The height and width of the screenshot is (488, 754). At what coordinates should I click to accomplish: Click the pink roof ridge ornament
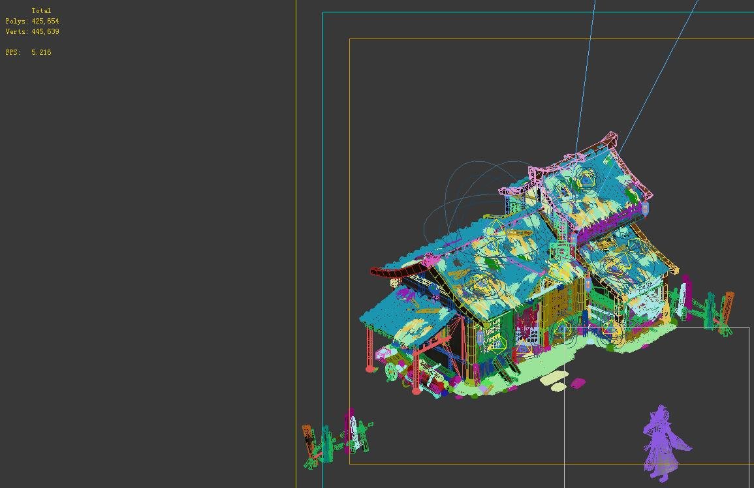(x=610, y=140)
